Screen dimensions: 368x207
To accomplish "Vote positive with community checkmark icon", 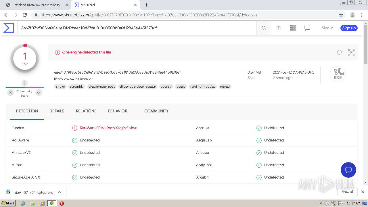I will coord(39,93).
